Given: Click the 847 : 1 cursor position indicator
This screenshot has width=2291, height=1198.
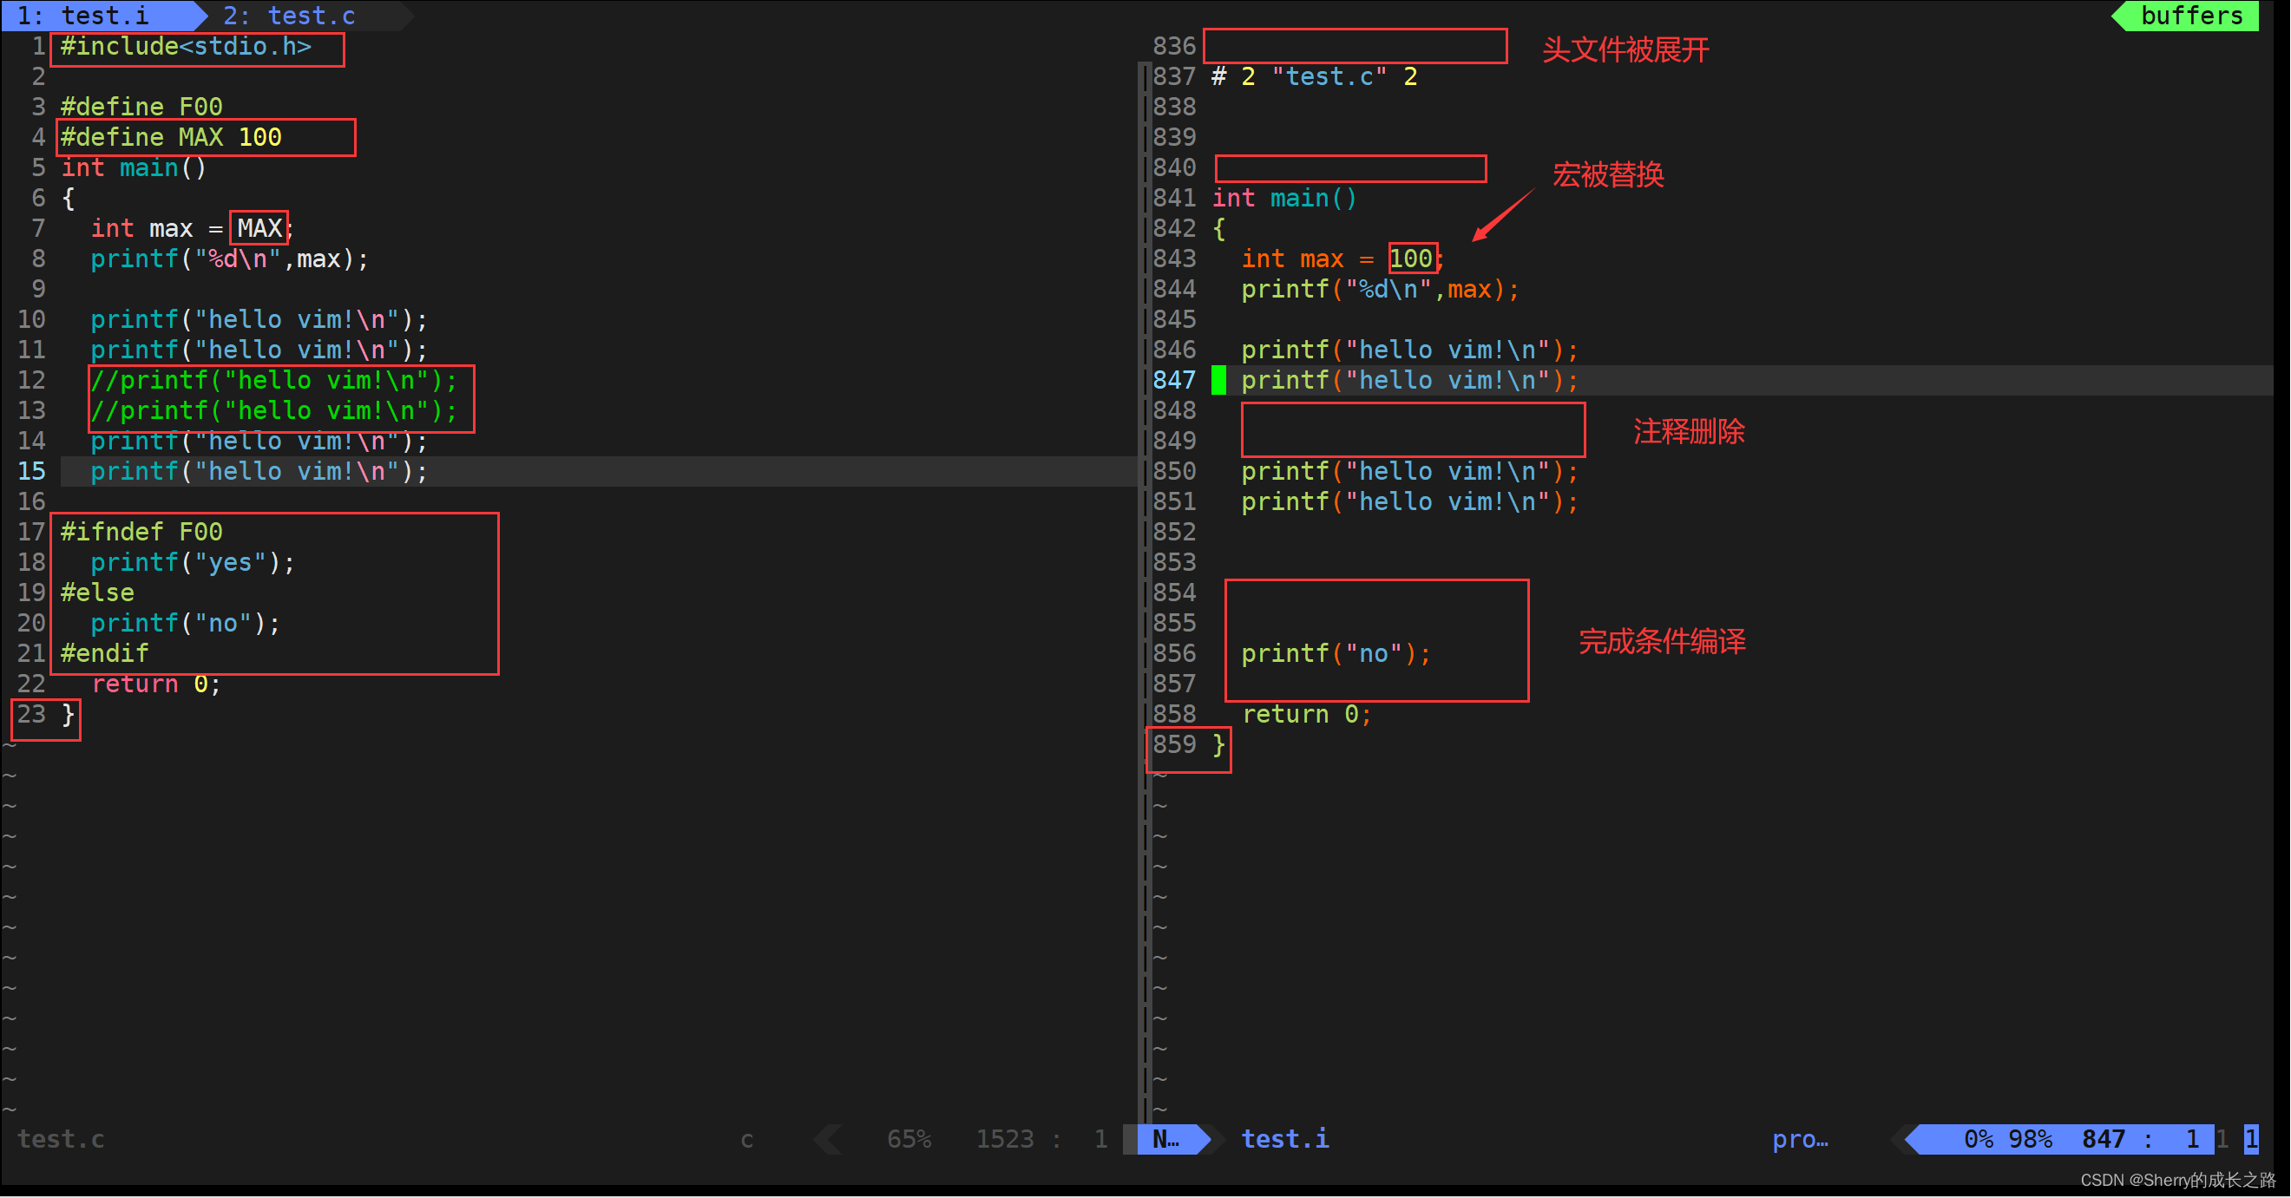Looking at the screenshot, I should (x=2141, y=1138).
